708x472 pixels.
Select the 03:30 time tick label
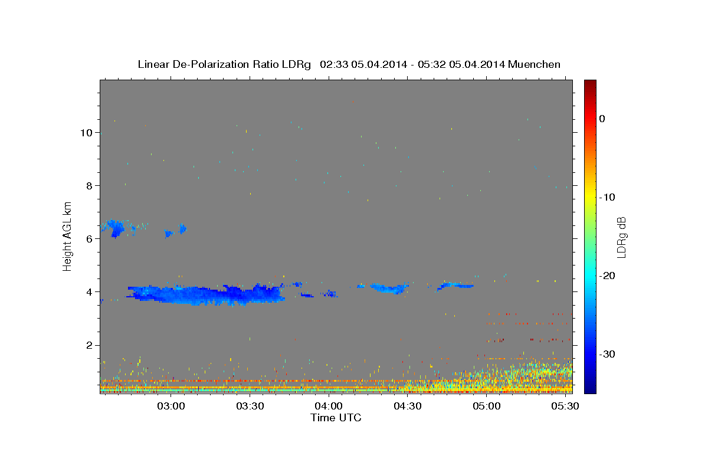click(x=250, y=407)
